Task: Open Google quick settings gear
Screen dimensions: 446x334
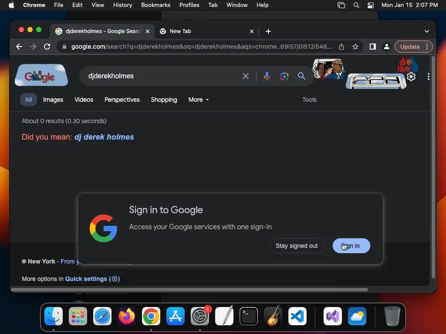Action: coord(411,77)
